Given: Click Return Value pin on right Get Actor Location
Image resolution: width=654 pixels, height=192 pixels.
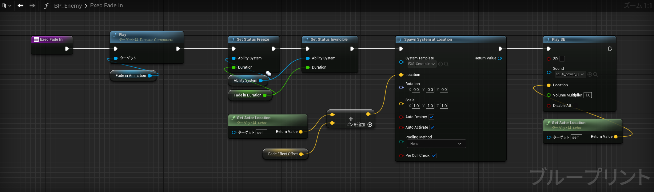Looking at the screenshot, I should (616, 137).
